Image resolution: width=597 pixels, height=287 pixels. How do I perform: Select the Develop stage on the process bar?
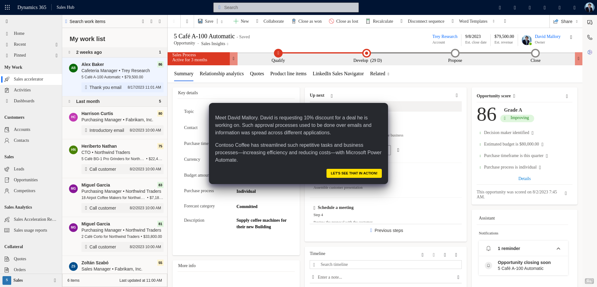click(366, 53)
